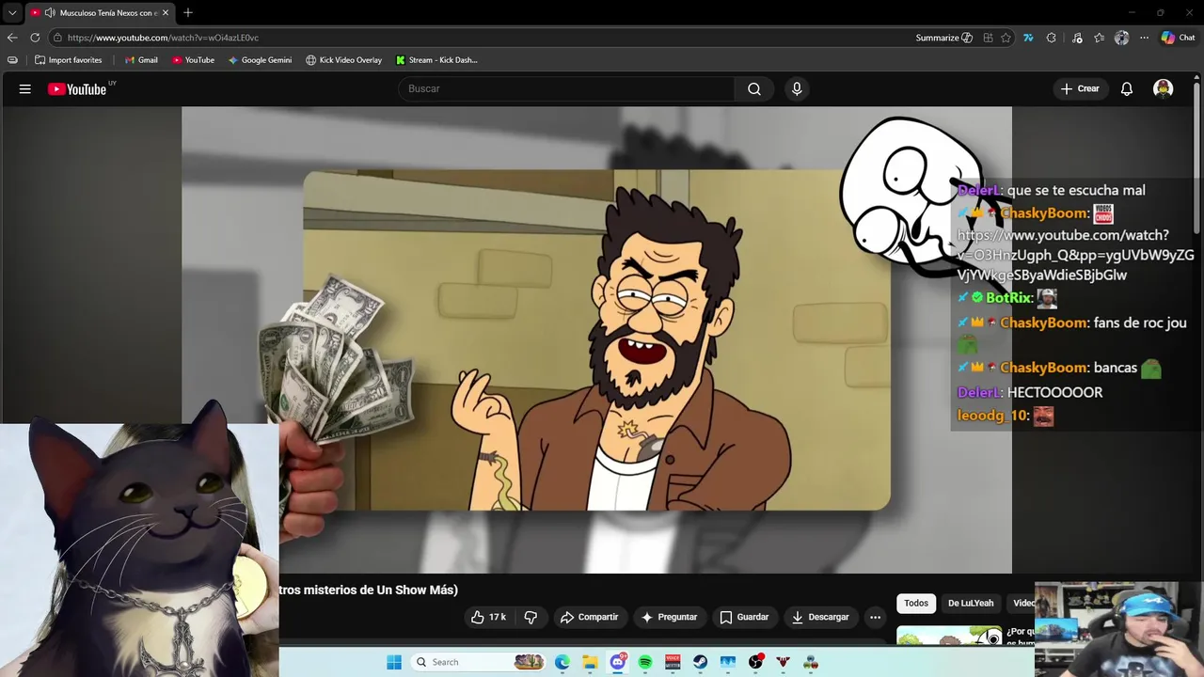The width and height of the screenshot is (1204, 677).
Task: Click the magnifying glass search button
Action: pos(754,88)
